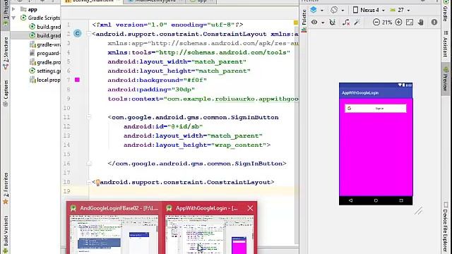
Task: Show warnings and errors icon in preview toolbar
Action: 434,22
